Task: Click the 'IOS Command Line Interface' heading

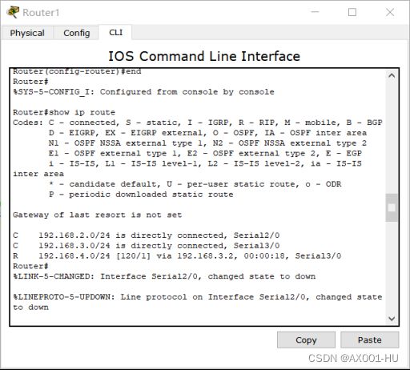Action: coord(204,56)
